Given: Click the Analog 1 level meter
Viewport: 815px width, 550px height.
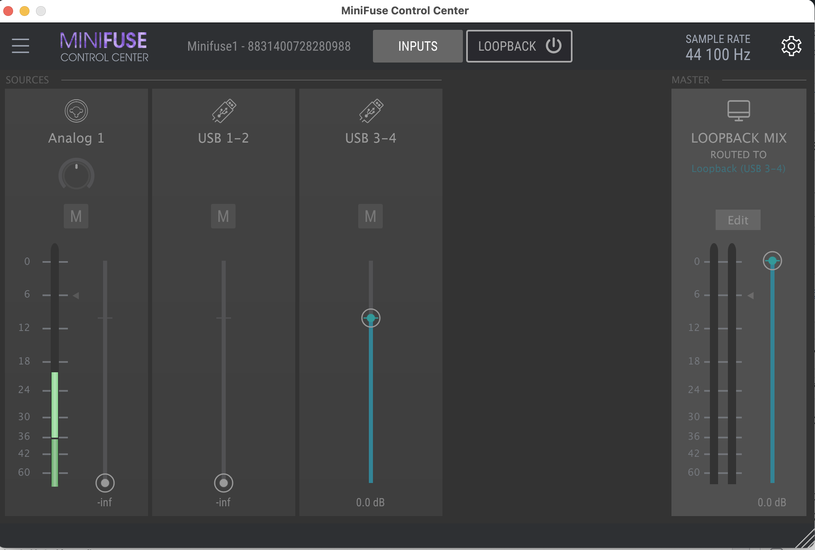Looking at the screenshot, I should [55, 365].
